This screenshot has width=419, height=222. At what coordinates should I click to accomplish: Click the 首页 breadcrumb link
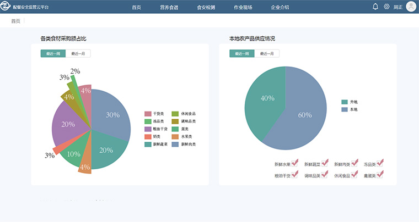point(16,21)
